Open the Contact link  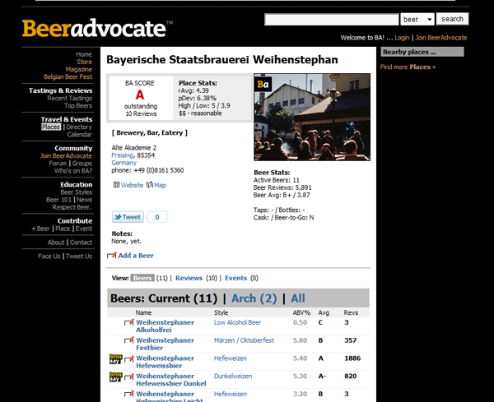(x=81, y=243)
